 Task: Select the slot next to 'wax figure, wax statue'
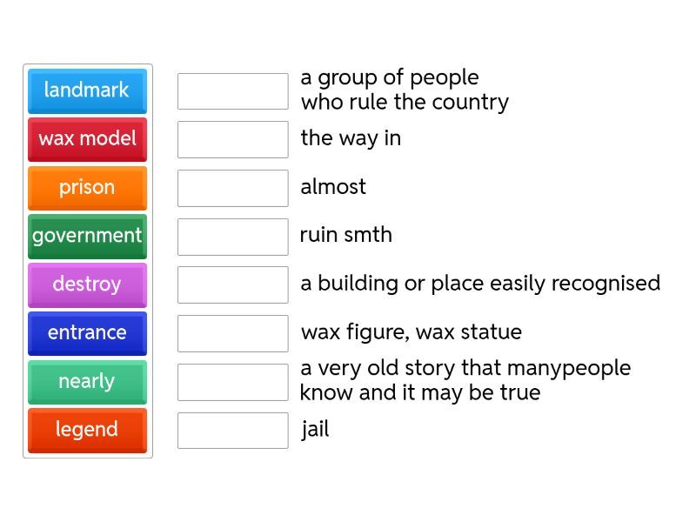coord(232,333)
